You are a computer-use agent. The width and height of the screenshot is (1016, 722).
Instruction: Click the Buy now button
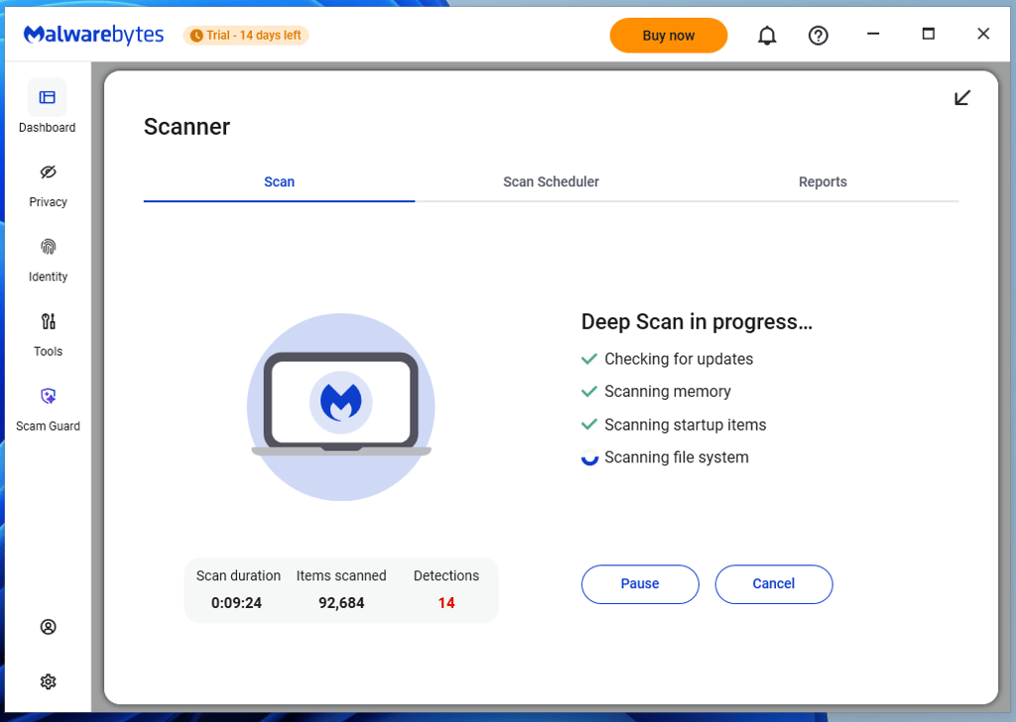coord(669,36)
